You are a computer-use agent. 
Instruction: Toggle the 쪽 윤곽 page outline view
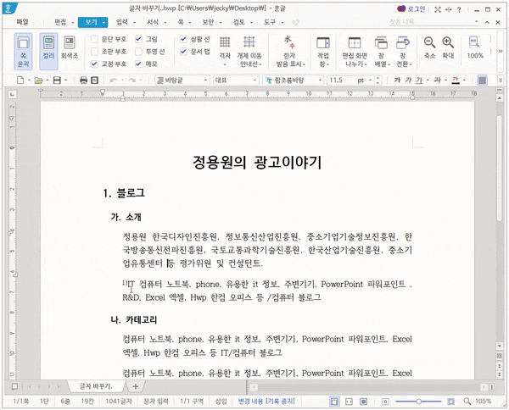click(23, 52)
